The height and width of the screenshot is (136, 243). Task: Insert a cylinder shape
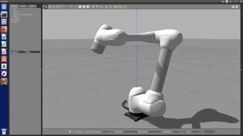tap(88, 7)
